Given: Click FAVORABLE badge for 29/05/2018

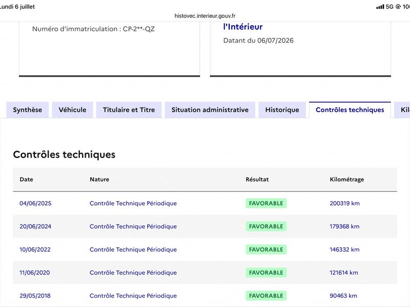Looking at the screenshot, I should click(x=266, y=296).
